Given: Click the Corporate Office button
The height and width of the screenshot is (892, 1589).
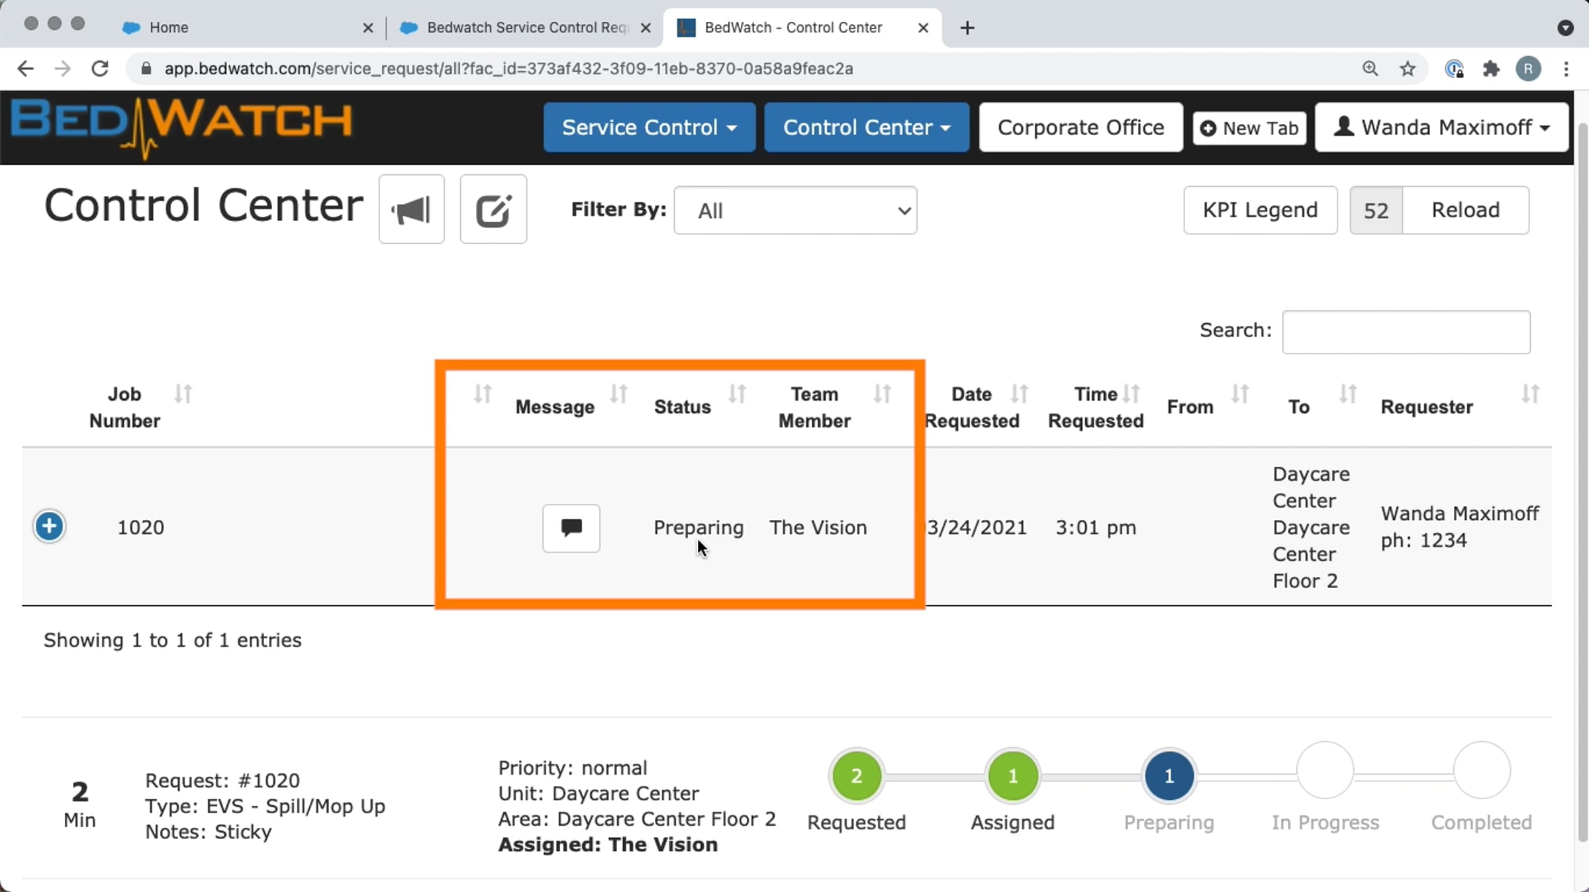Looking at the screenshot, I should coord(1081,127).
